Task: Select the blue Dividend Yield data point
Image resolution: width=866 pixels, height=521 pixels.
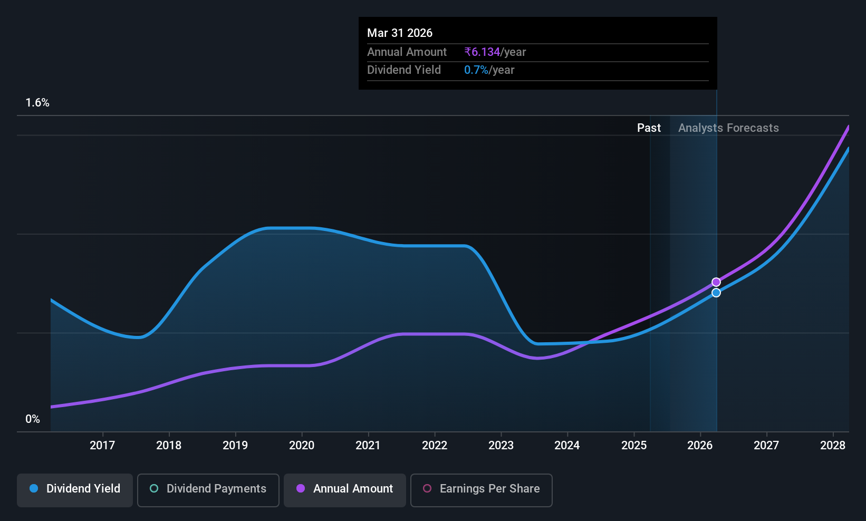Action: tap(716, 293)
